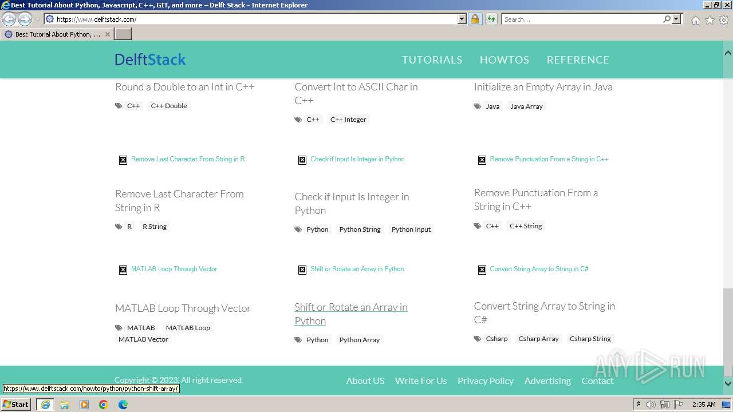
Task: Open the Advertising footer link
Action: (x=547, y=381)
